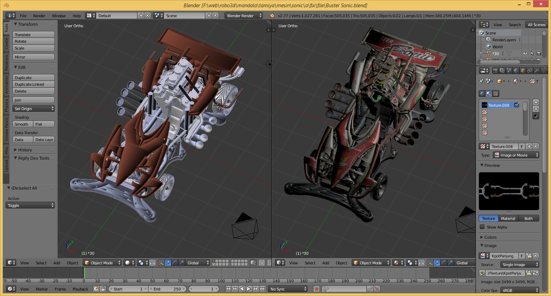Switch to the Physics tab in tool shelf
Image resolution: width=551 pixels, height=296 pixels.
click(6, 106)
